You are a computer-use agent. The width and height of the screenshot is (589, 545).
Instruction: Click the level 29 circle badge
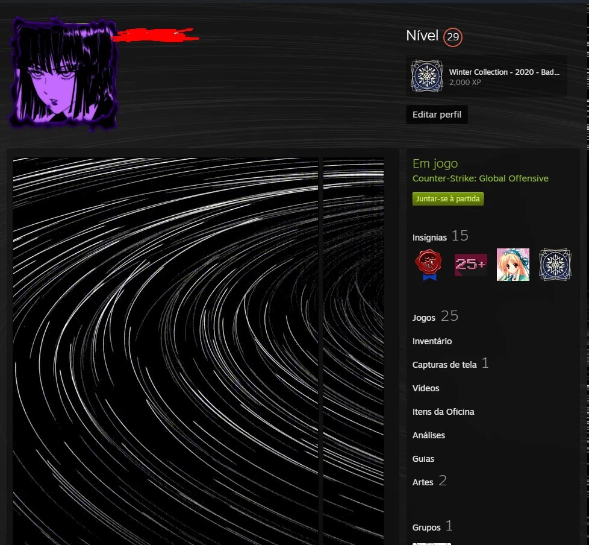click(x=453, y=37)
